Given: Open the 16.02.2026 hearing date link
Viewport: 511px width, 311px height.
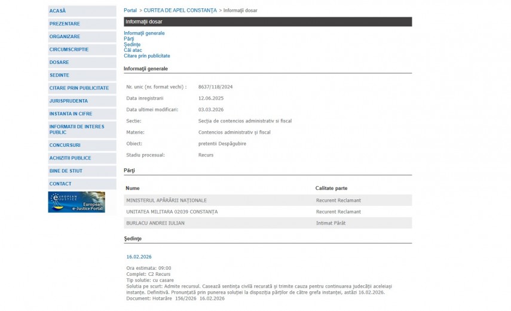Looking at the screenshot, I should pos(139,257).
